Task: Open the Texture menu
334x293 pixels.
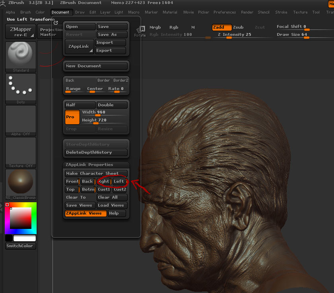Action: pos(300,12)
